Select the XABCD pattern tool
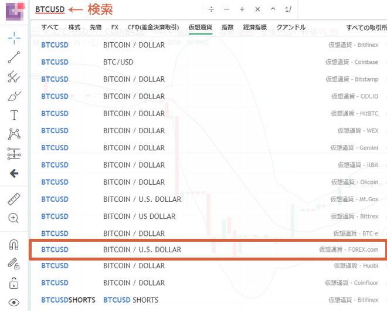Viewport: 387px width, 311px height. pyautogui.click(x=14, y=134)
